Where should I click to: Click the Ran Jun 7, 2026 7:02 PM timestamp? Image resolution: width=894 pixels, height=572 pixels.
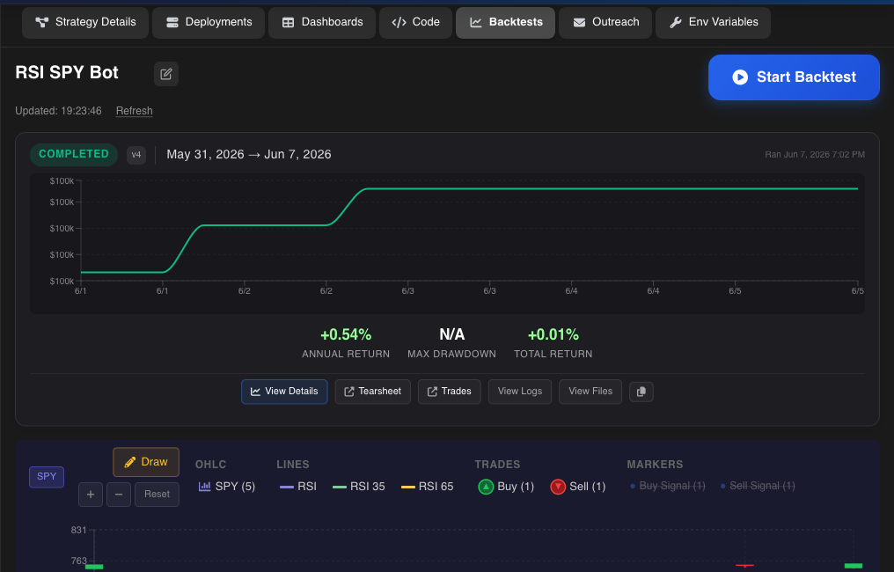pyautogui.click(x=815, y=155)
